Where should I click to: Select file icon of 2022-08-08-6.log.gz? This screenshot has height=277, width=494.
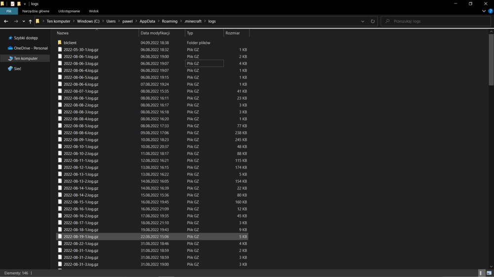pyautogui.click(x=60, y=133)
